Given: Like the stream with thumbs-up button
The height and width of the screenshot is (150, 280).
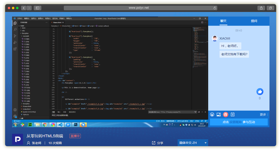Looking at the screenshot, I should click(260, 92).
